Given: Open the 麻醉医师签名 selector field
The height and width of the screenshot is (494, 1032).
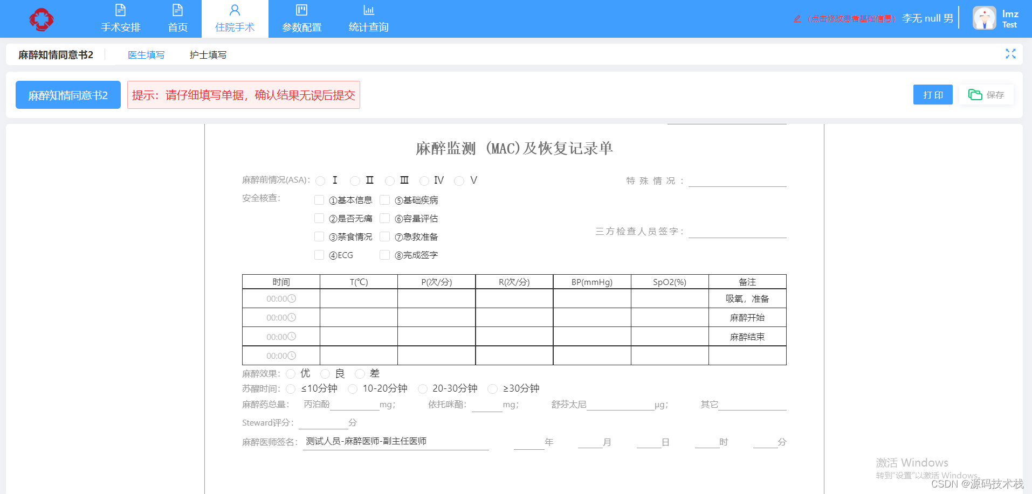Looking at the screenshot, I should (x=396, y=442).
